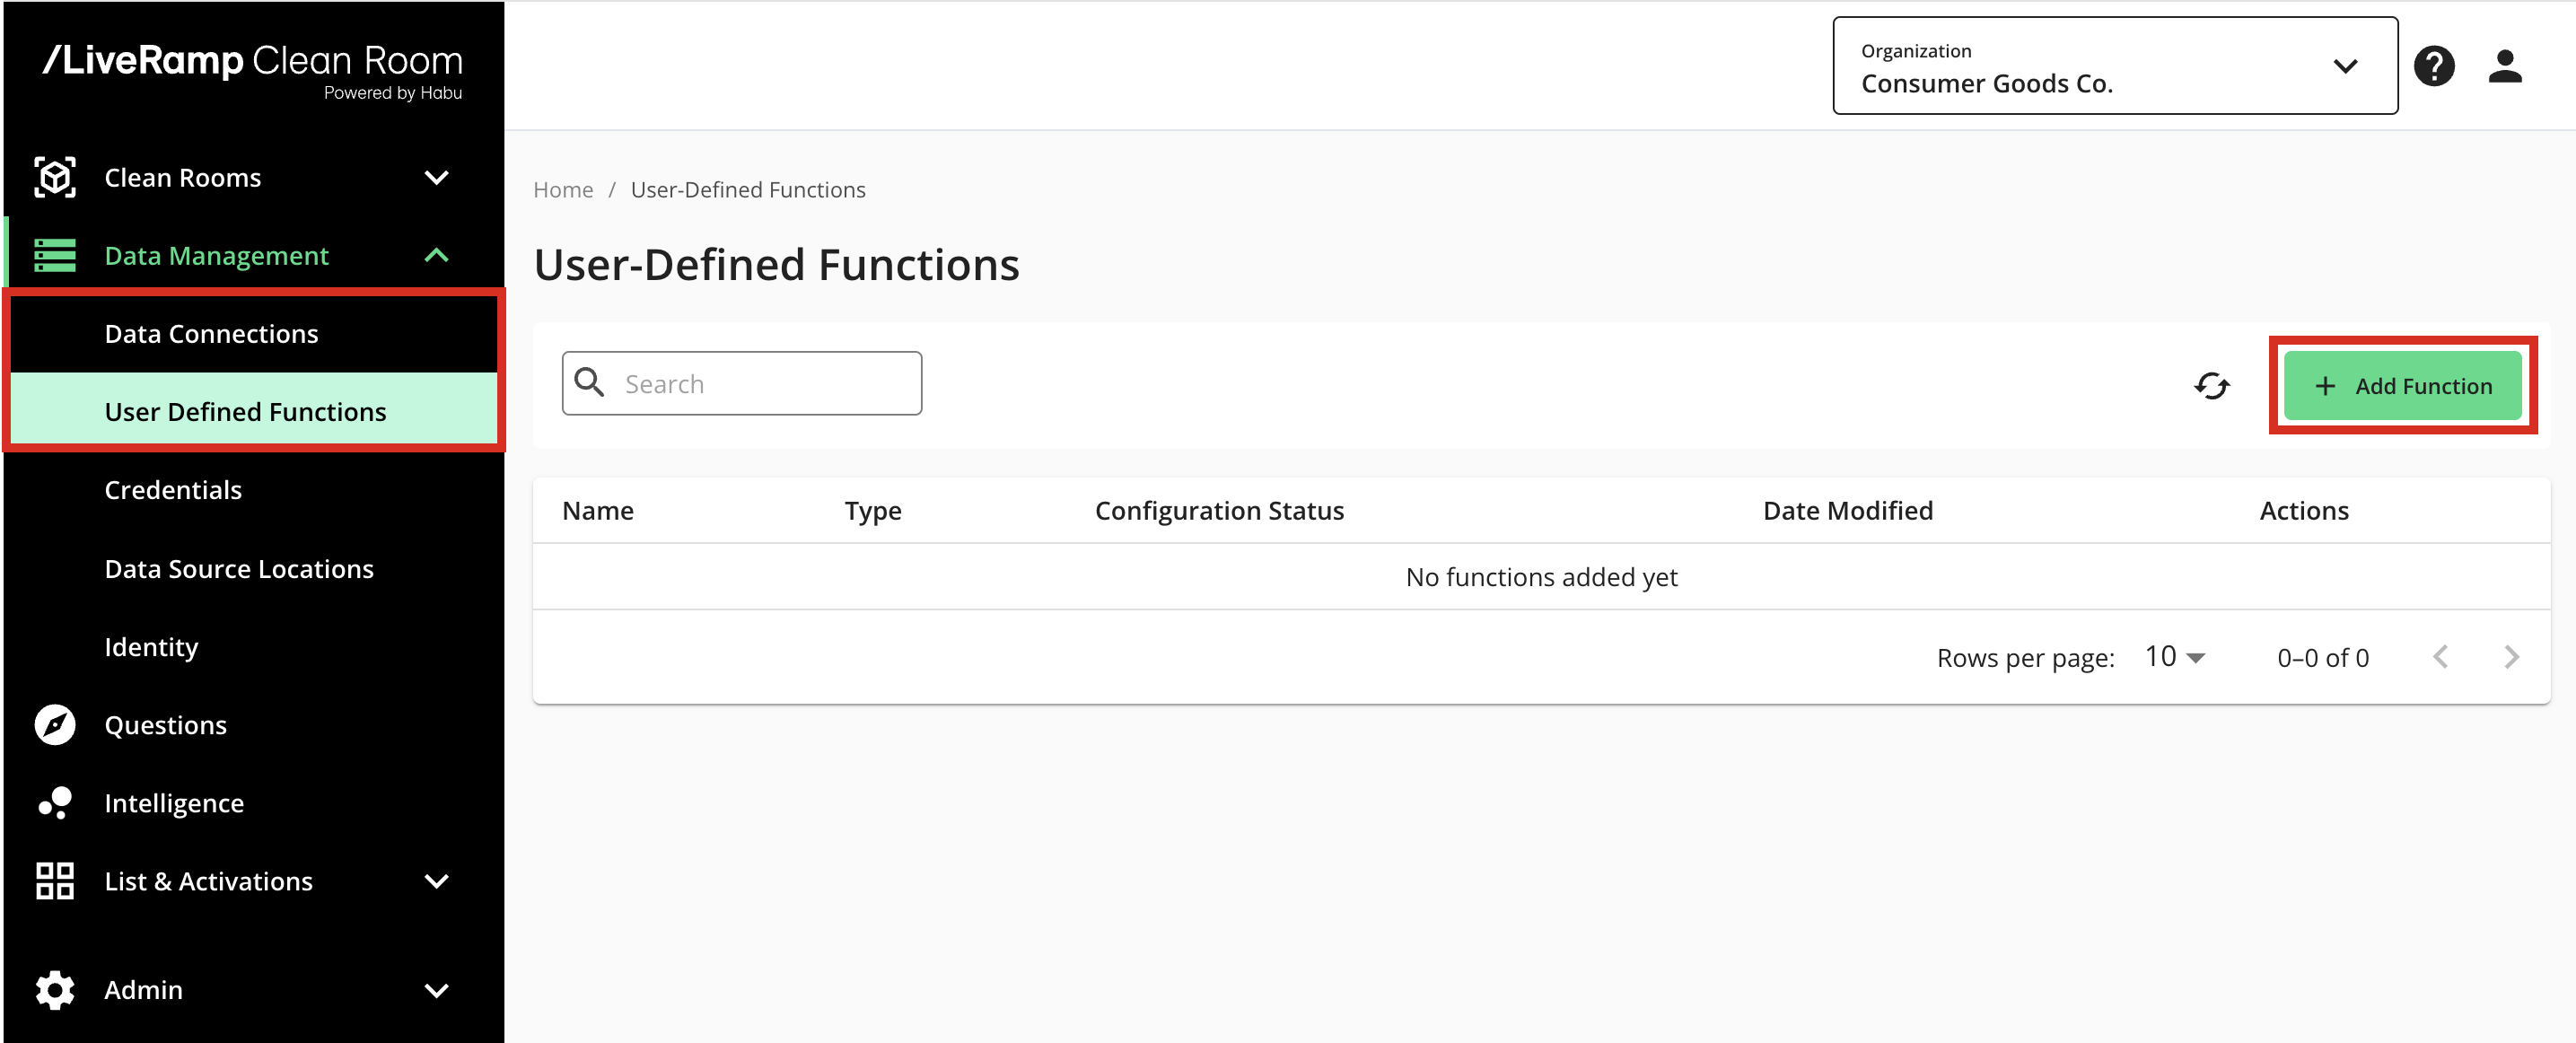Open the user profile icon
The image size is (2576, 1043).
coord(2504,66)
